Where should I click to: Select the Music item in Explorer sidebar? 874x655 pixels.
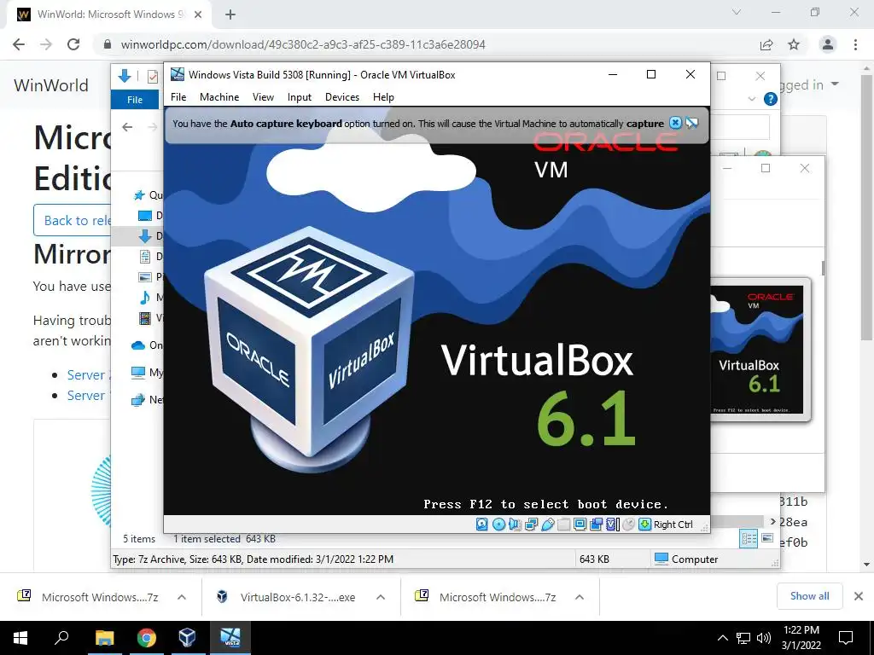(x=145, y=298)
